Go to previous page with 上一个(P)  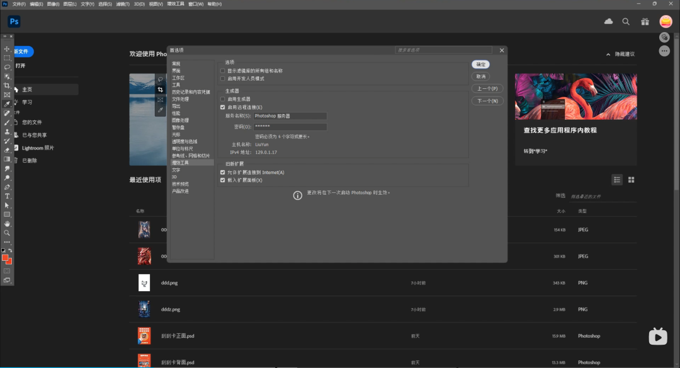click(x=487, y=88)
